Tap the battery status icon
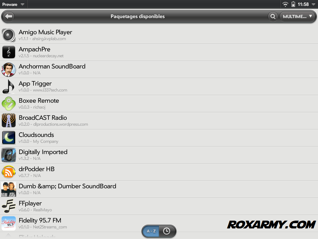Screen dimensions: 318x239 point(293,4)
